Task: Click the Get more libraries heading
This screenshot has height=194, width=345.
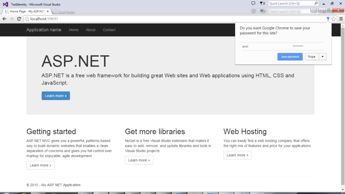Action: 155,132
